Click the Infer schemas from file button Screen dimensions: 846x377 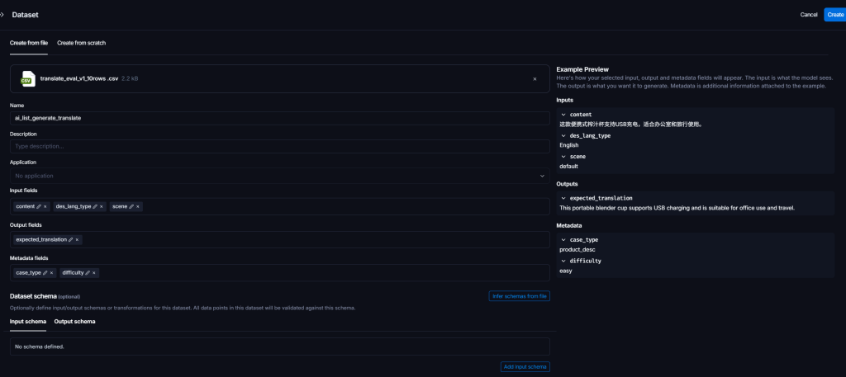[x=519, y=296]
